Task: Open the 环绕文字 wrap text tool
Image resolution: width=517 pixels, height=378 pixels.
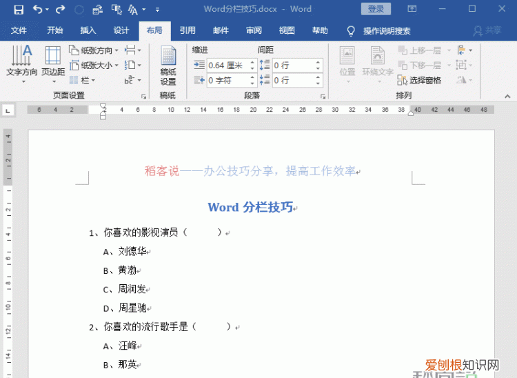Action: pyautogui.click(x=378, y=64)
